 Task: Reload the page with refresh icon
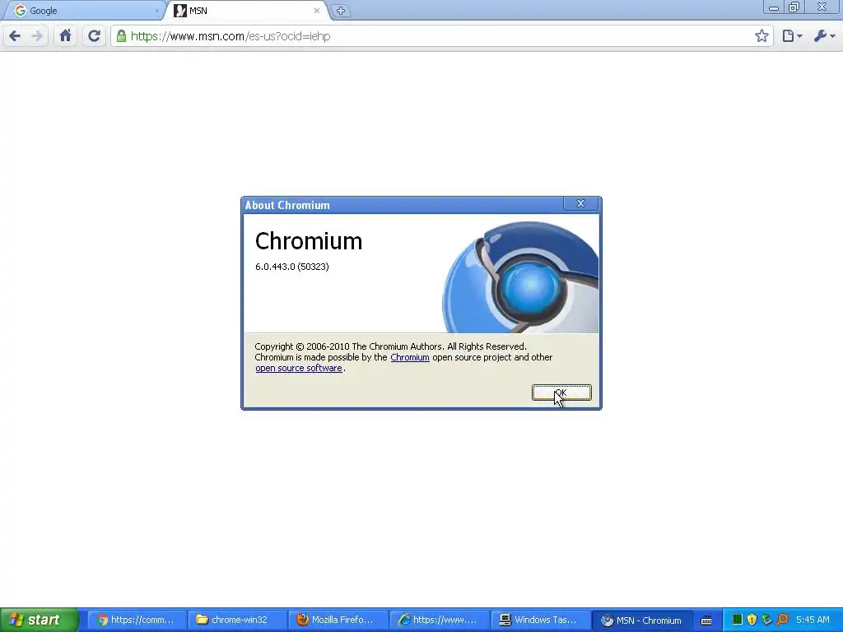94,36
